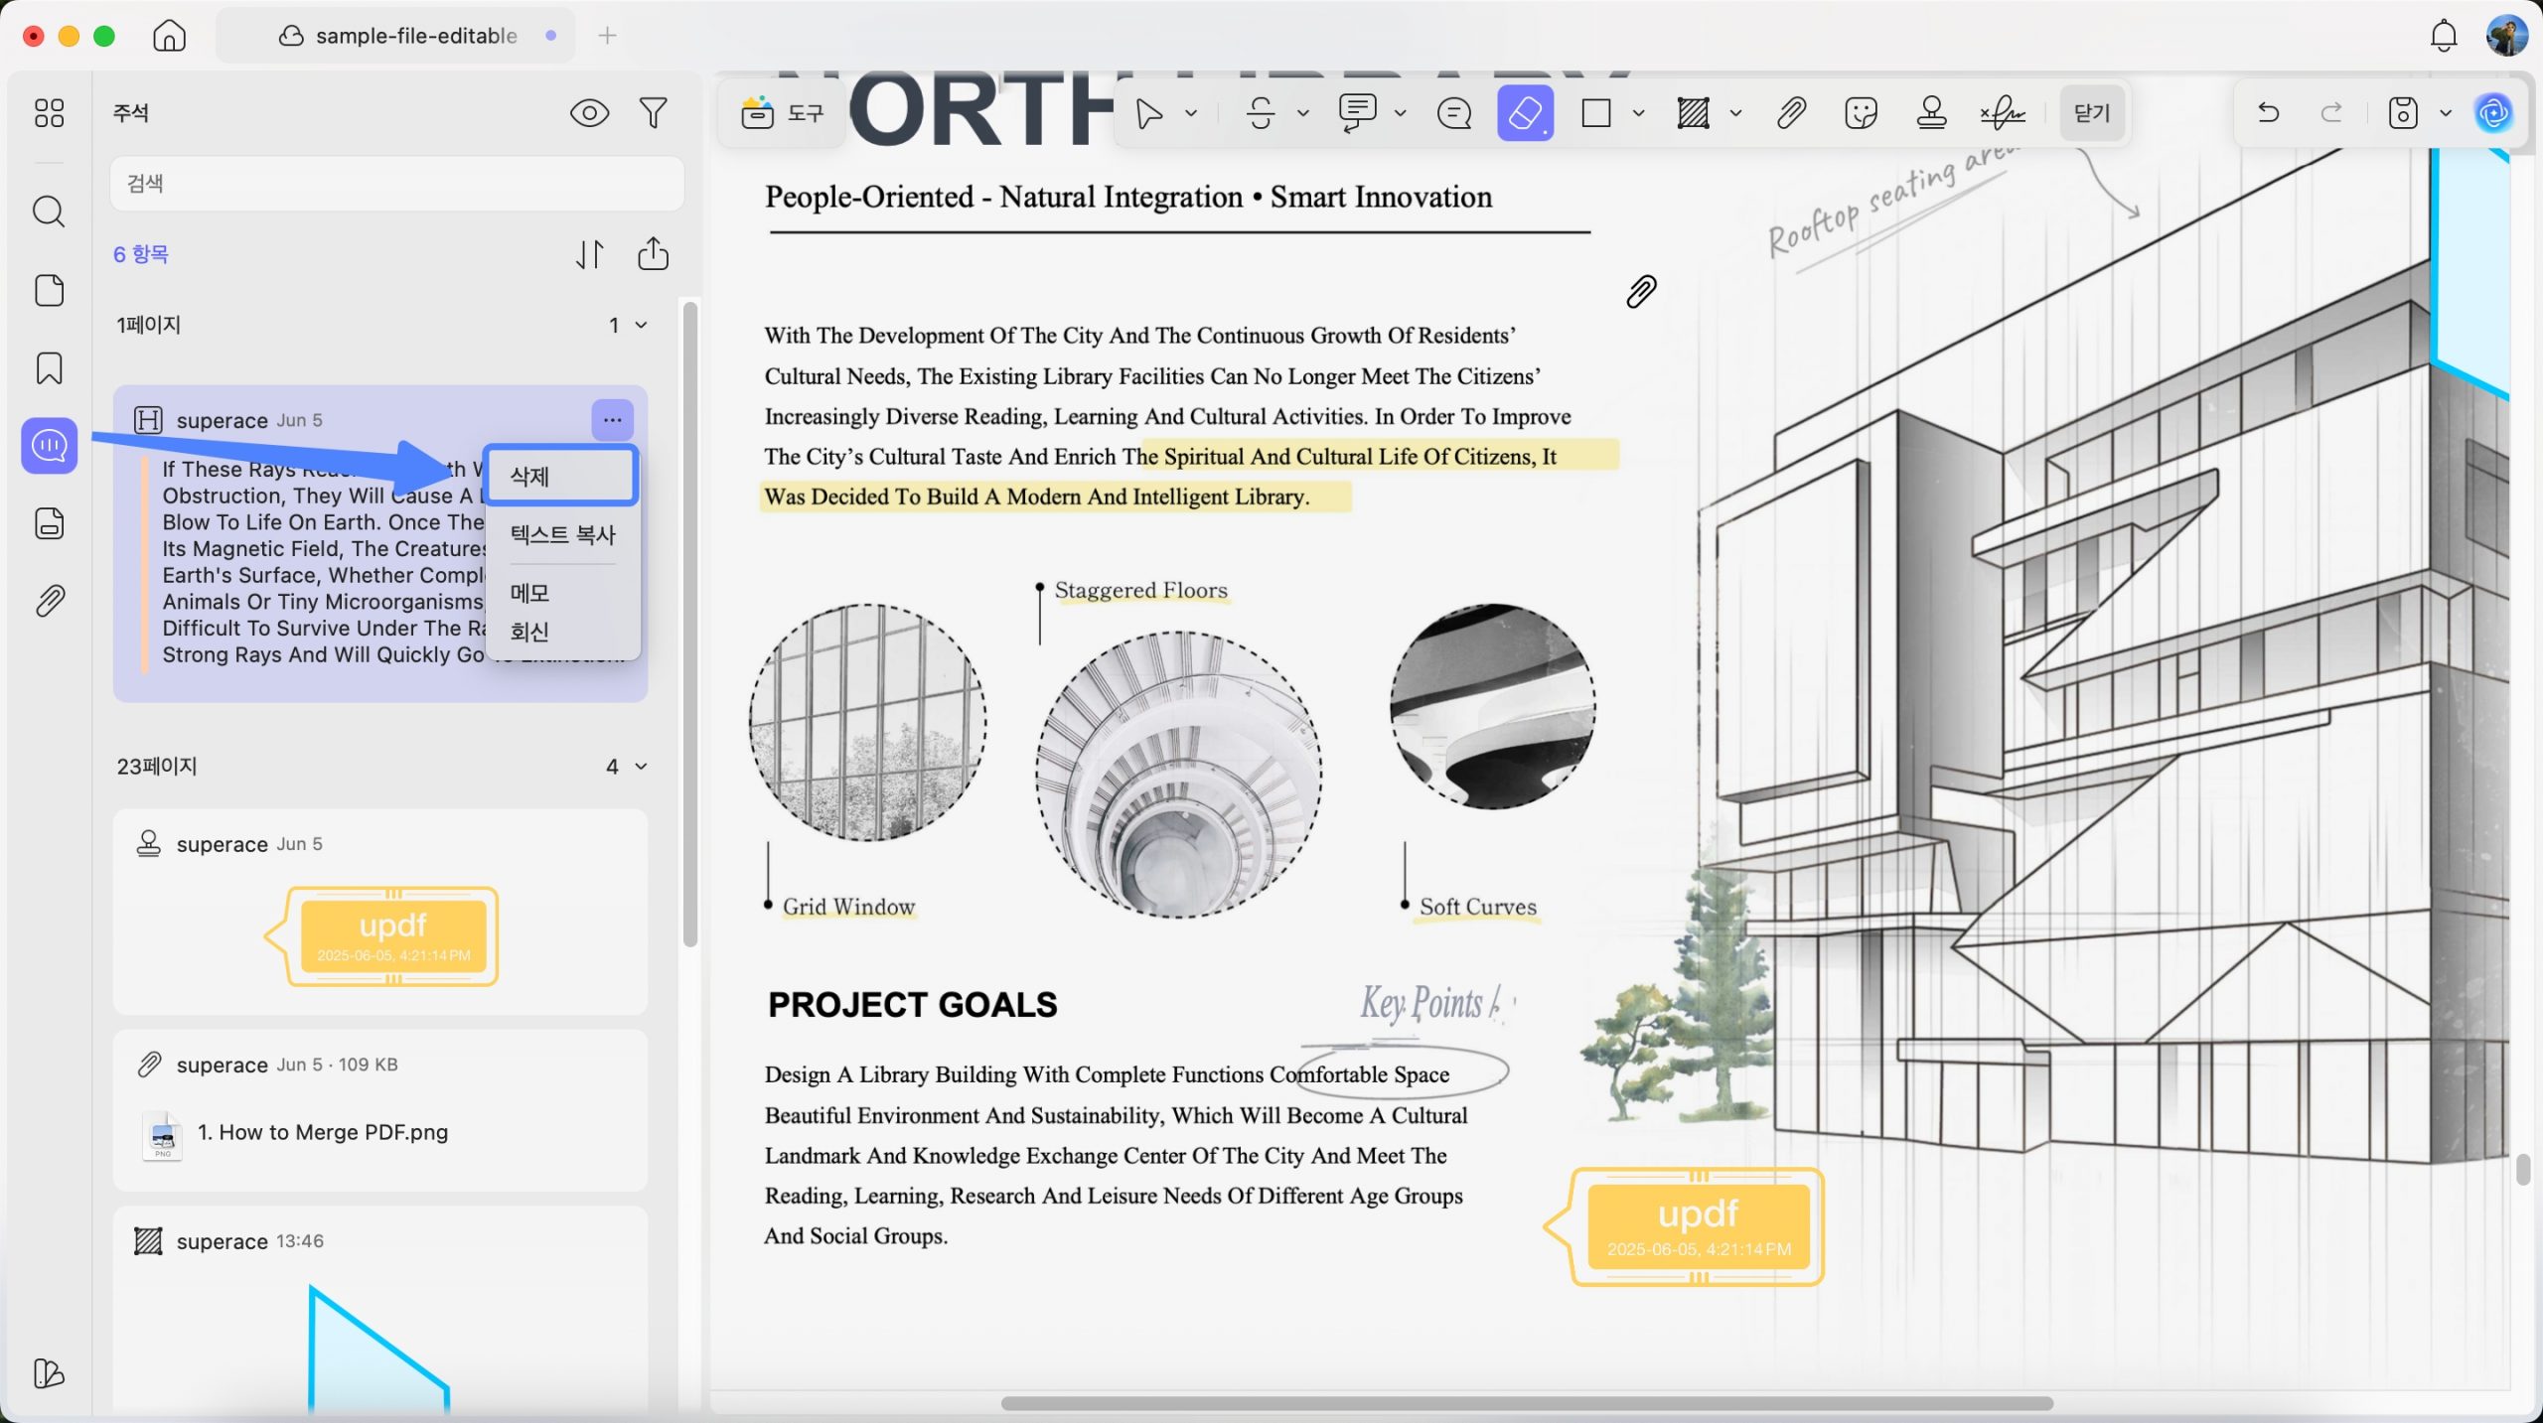This screenshot has height=1423, width=2543.
Task: Choose 삭제 from the context menu
Action: click(x=561, y=477)
